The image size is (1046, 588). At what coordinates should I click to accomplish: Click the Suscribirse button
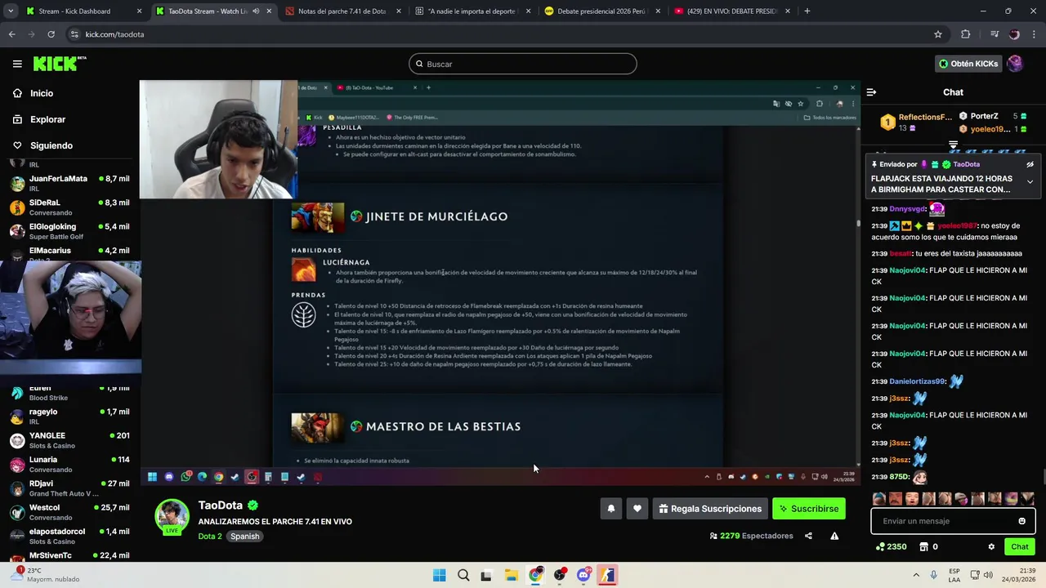pyautogui.click(x=809, y=509)
